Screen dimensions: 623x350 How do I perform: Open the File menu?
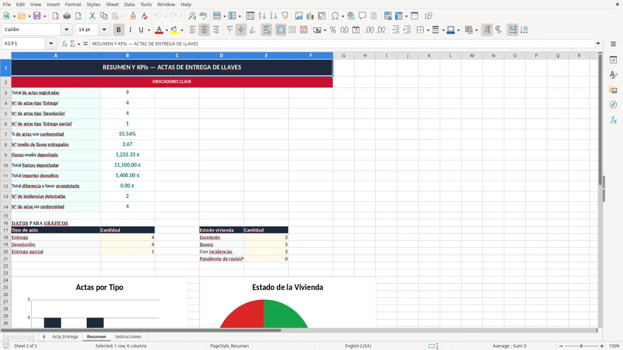coord(7,4)
